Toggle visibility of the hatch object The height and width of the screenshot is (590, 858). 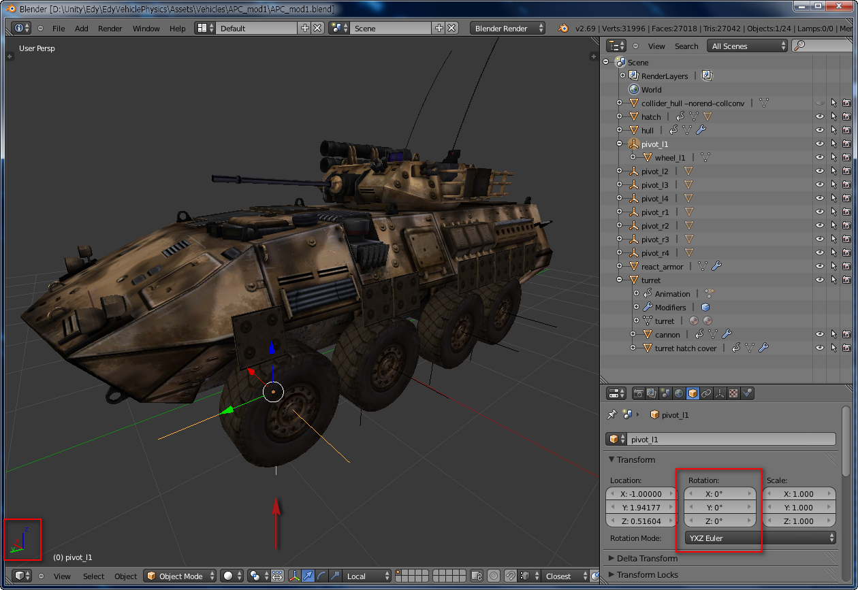820,117
